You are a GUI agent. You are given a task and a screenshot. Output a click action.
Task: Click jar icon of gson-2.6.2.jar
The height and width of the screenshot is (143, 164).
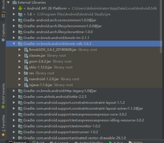coord(26,61)
